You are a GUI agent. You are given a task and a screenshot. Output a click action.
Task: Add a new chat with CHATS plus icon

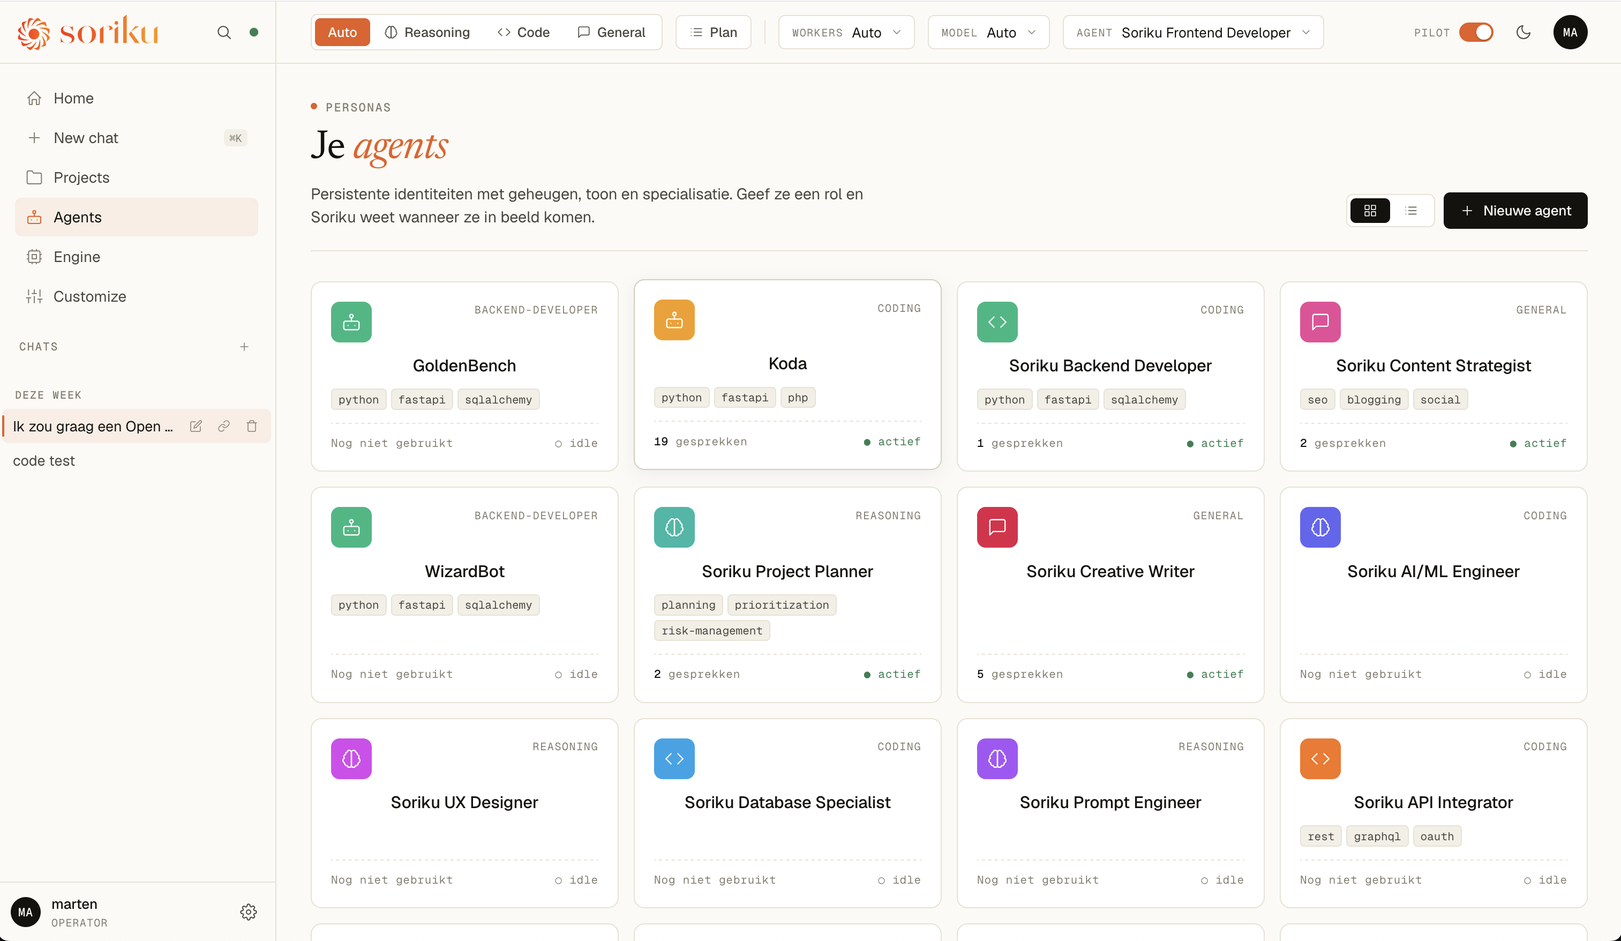244,347
